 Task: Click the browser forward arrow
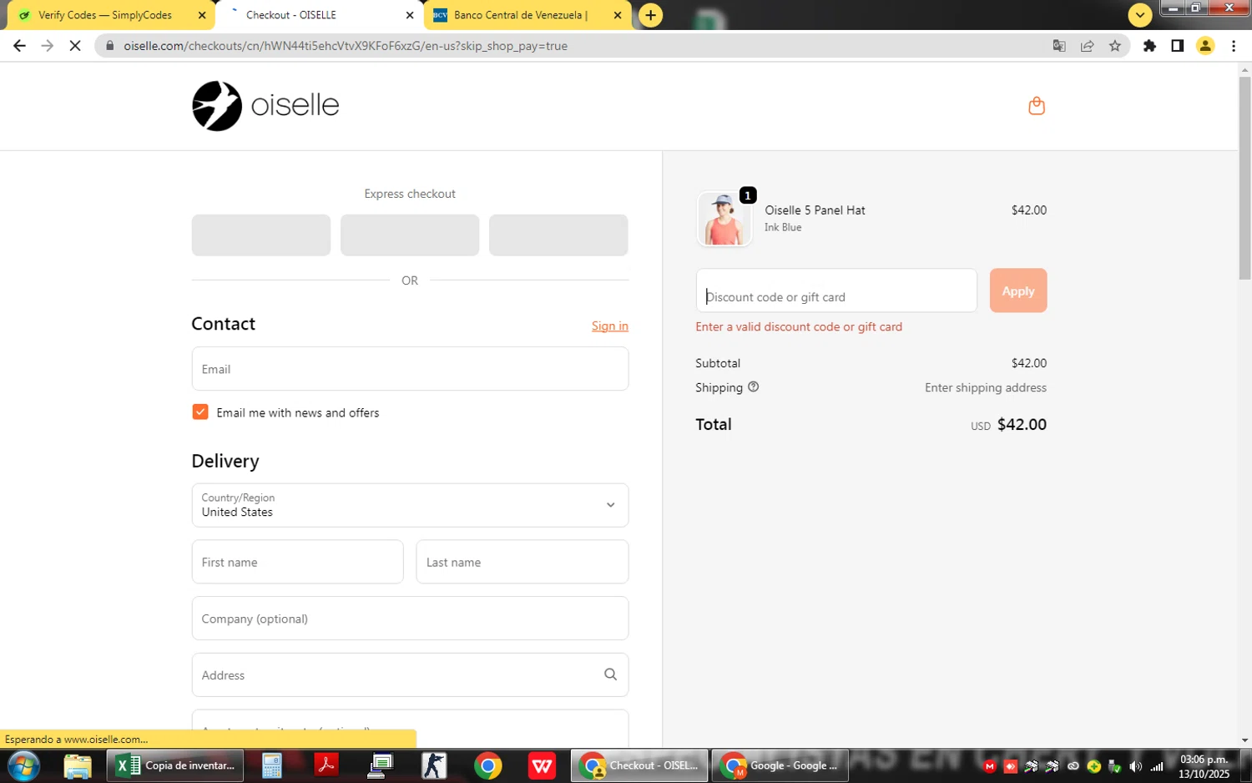[x=48, y=46]
